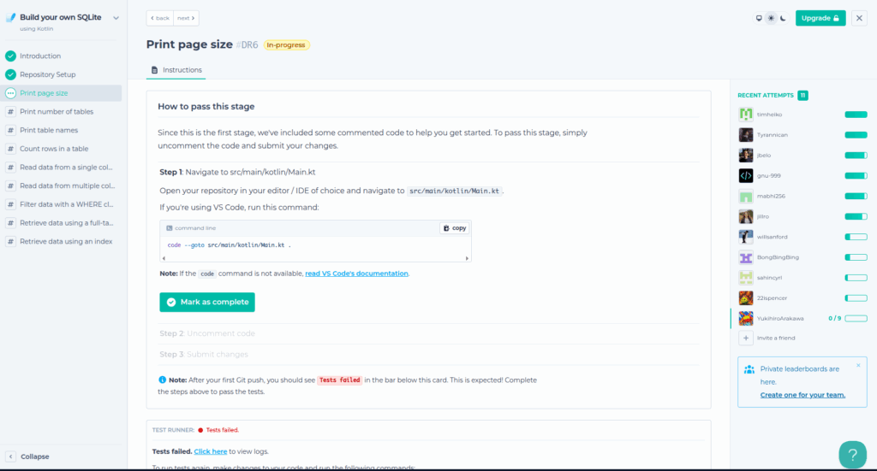Copy the command line snippet
Screen dimensions: 877x471
(454, 227)
